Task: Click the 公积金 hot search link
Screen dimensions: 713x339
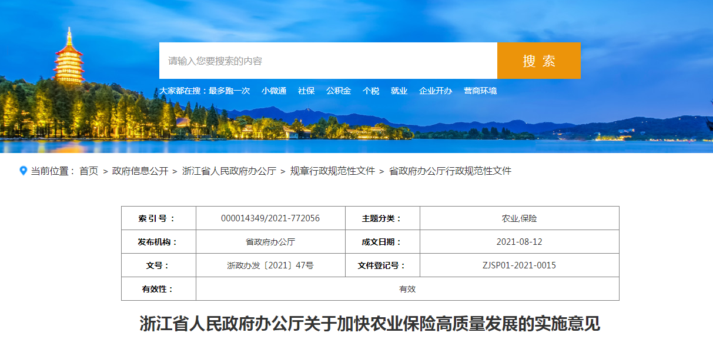Action: [x=339, y=91]
